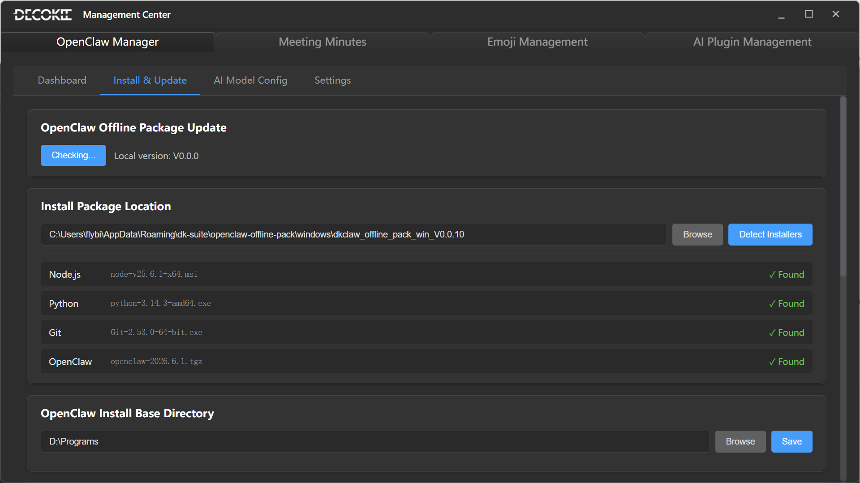Click the openclaw-2026.6.1.tgz file name
860x483 pixels.
point(156,361)
